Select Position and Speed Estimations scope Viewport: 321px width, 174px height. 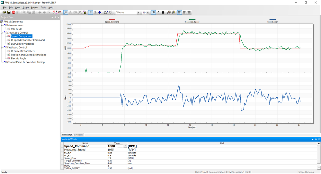29,55
